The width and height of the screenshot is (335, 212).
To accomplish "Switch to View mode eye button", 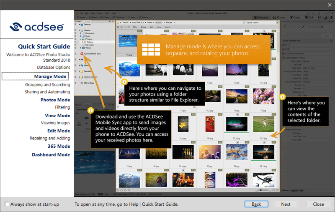I will [x=295, y=18].
